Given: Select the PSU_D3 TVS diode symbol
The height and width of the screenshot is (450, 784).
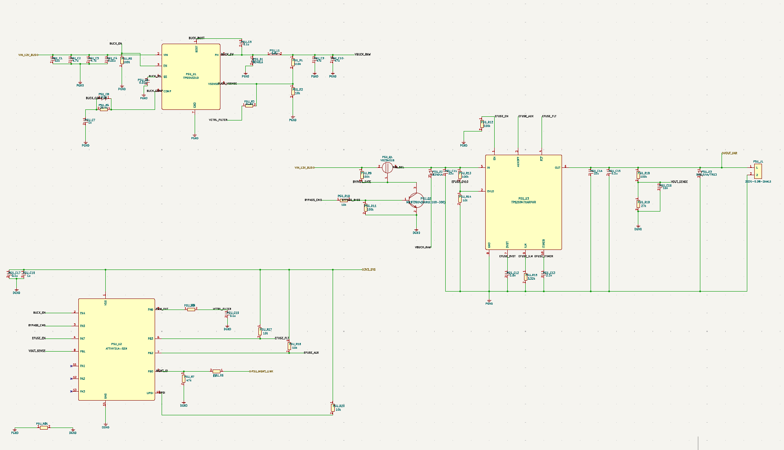Looking at the screenshot, I should 700,173.
